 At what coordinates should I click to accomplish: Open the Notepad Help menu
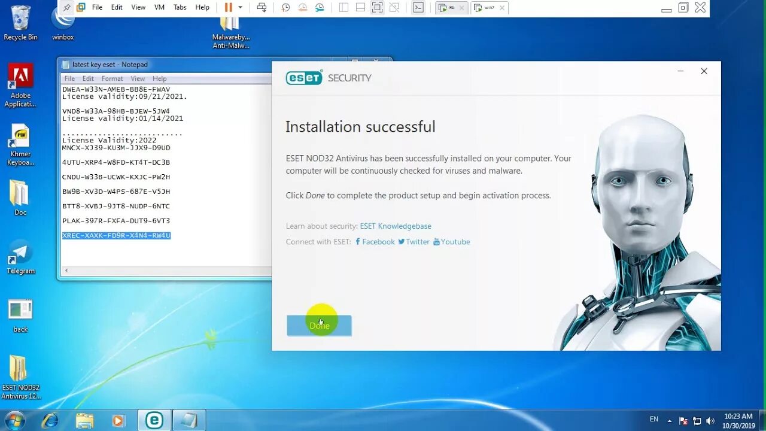click(159, 78)
